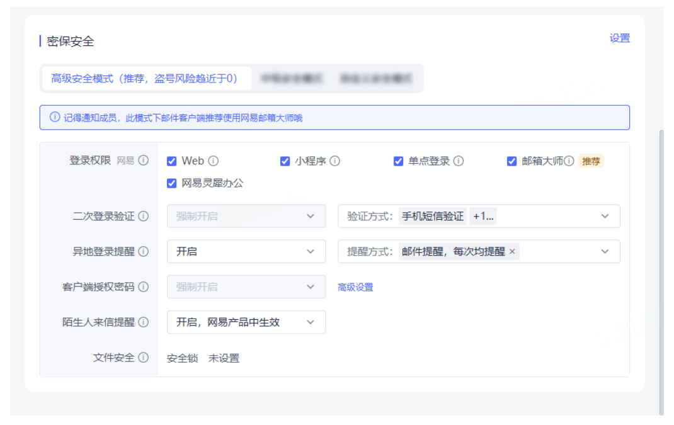This screenshot has height=425, width=674.
Task: Open the 客户端授权密码 强制开启 dropdown
Action: 246,286
